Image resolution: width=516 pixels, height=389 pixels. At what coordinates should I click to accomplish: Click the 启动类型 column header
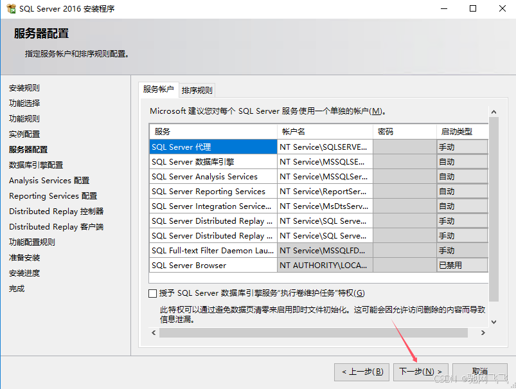463,132
